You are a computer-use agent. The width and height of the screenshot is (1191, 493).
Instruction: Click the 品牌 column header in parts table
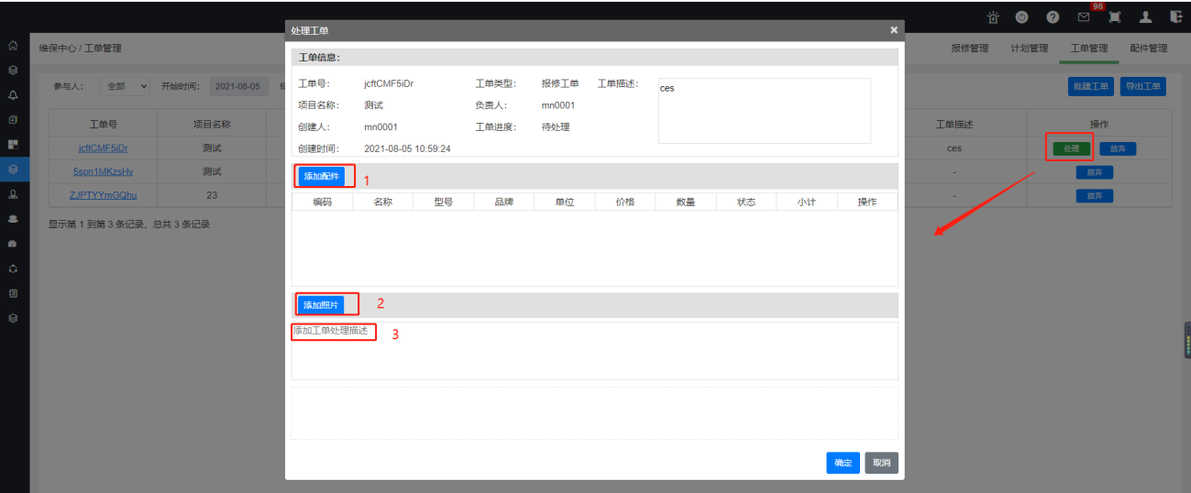(x=503, y=202)
